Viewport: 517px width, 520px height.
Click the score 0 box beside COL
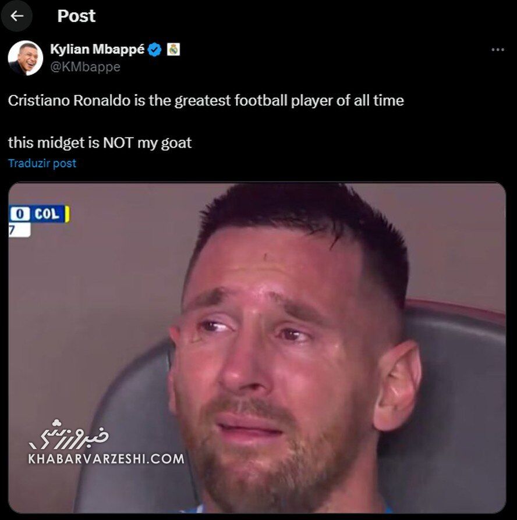(20, 214)
